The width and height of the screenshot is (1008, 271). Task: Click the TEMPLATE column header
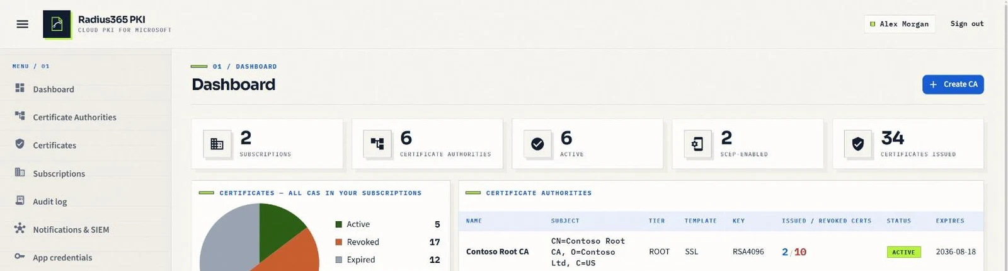click(701, 221)
